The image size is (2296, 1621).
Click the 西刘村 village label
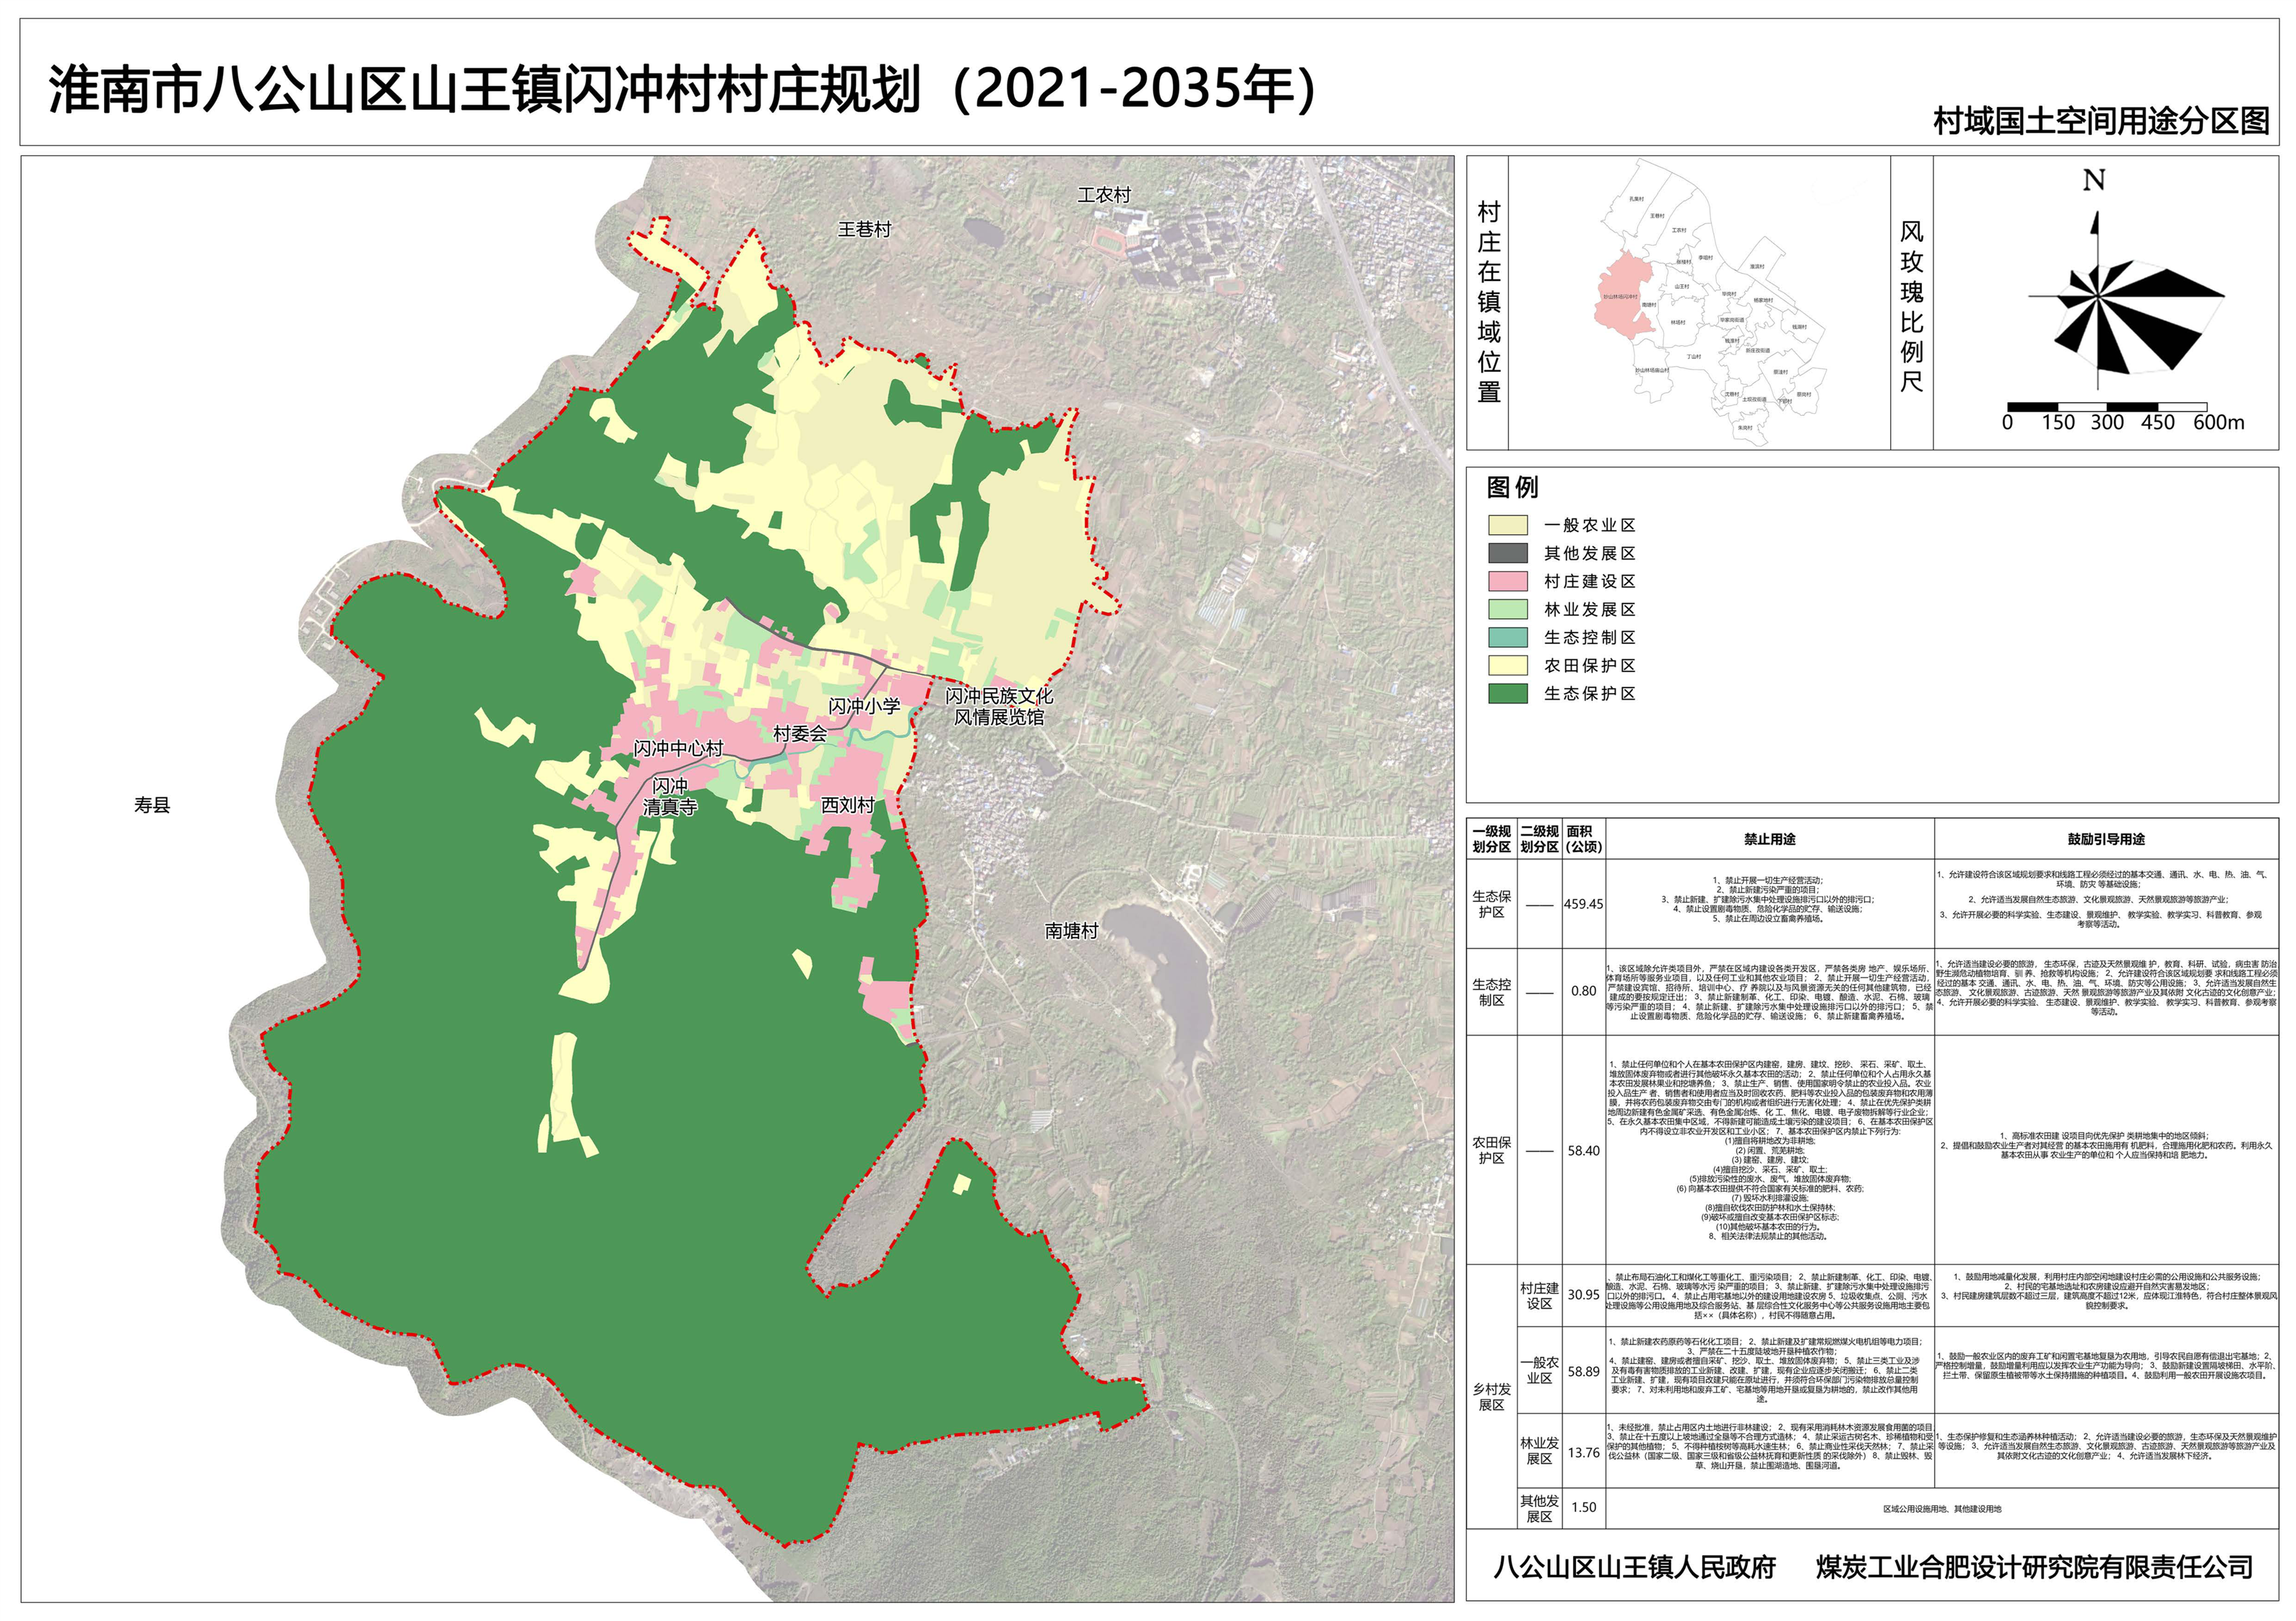[x=848, y=805]
